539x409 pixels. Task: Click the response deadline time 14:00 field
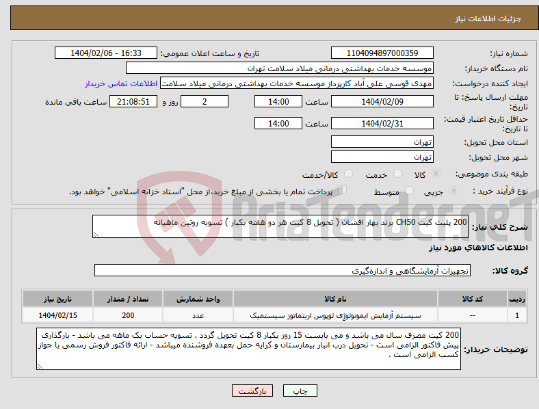[x=278, y=102]
